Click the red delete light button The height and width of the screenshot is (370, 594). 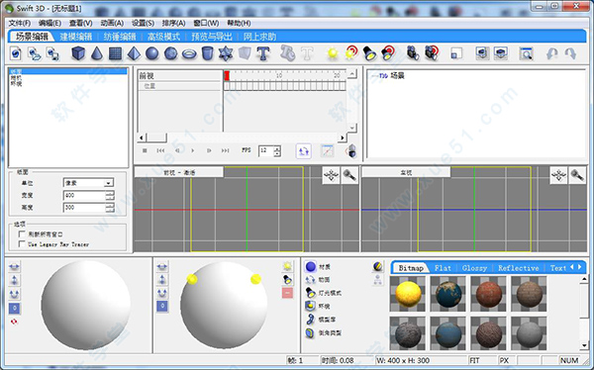point(287,293)
